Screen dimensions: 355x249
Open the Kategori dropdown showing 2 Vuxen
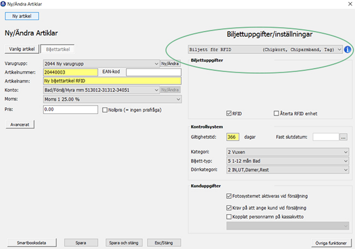(288, 152)
